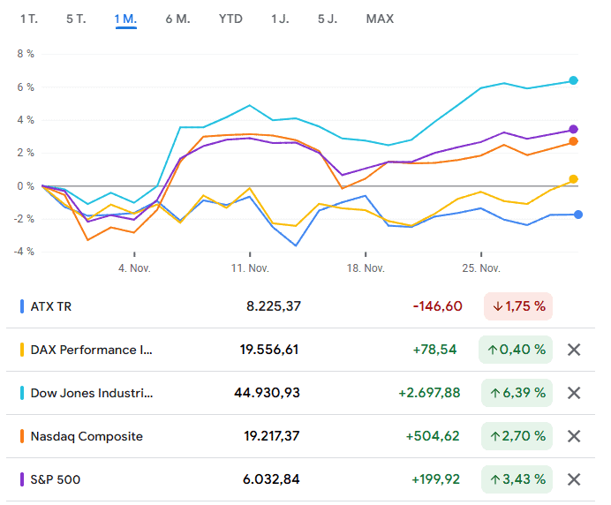Click the purple S&P 500 line endpoint dot

pyautogui.click(x=573, y=129)
